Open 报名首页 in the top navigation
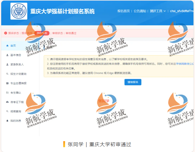Image resolution: width=195 pixels, height=152 pixels. pyautogui.click(x=124, y=11)
